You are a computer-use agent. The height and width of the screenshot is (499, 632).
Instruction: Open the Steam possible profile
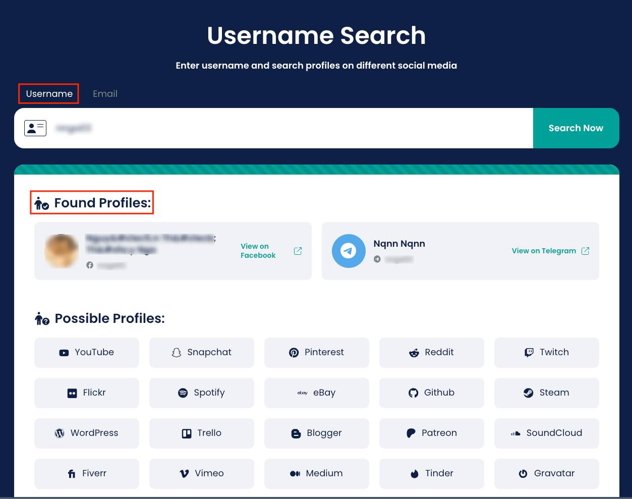(547, 393)
